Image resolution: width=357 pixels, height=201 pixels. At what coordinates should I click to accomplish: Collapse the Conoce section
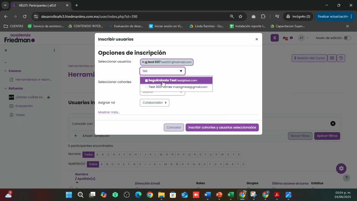[x=6, y=71]
